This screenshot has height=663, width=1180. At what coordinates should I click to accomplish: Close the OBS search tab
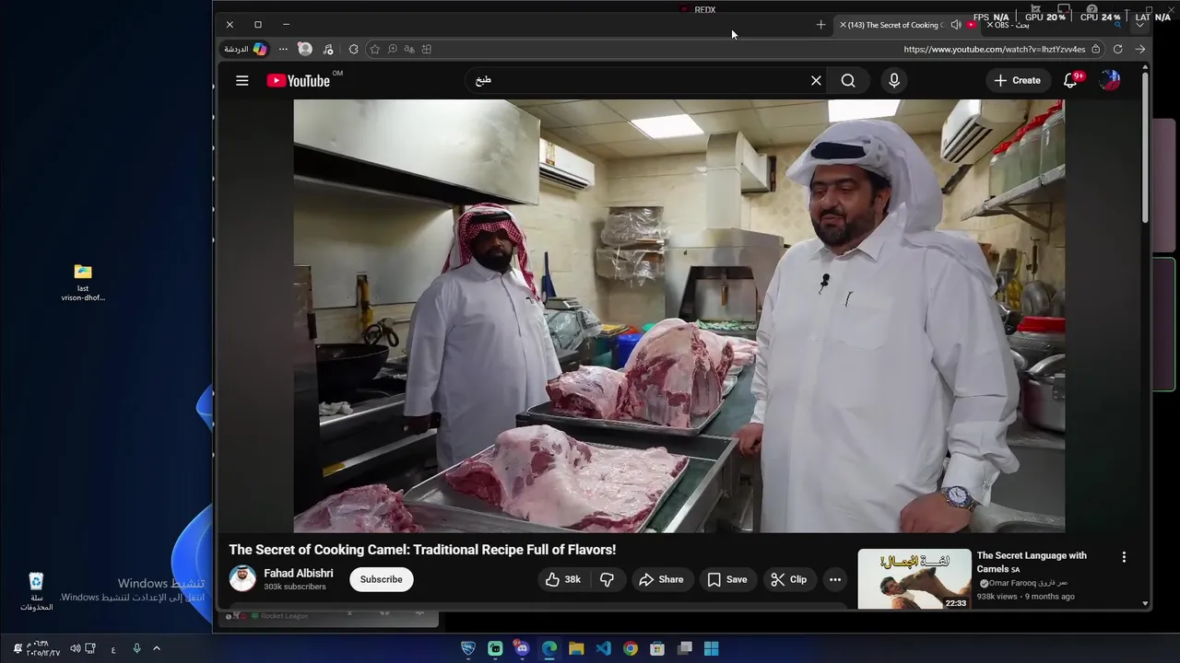[990, 25]
